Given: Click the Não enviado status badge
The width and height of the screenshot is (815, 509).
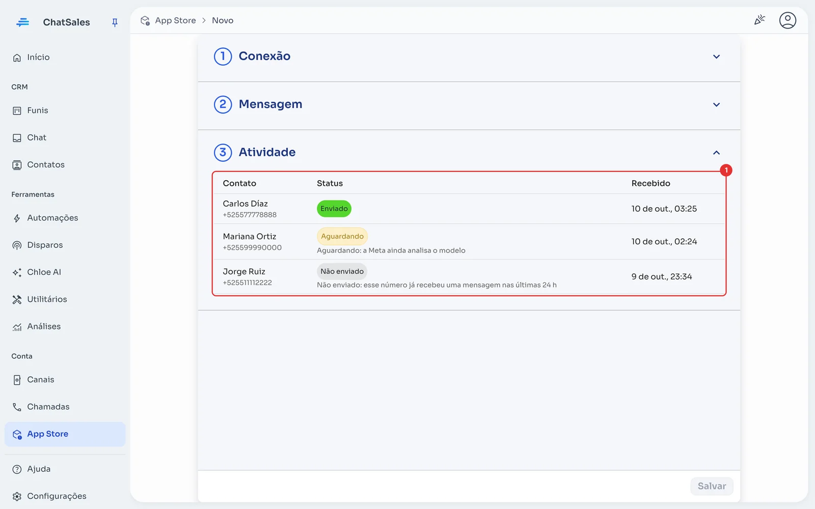Looking at the screenshot, I should [342, 271].
